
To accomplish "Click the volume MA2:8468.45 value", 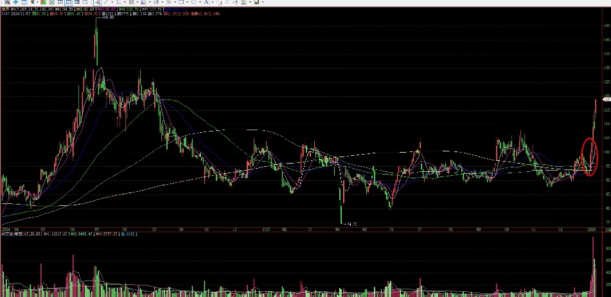I will pyautogui.click(x=81, y=235).
